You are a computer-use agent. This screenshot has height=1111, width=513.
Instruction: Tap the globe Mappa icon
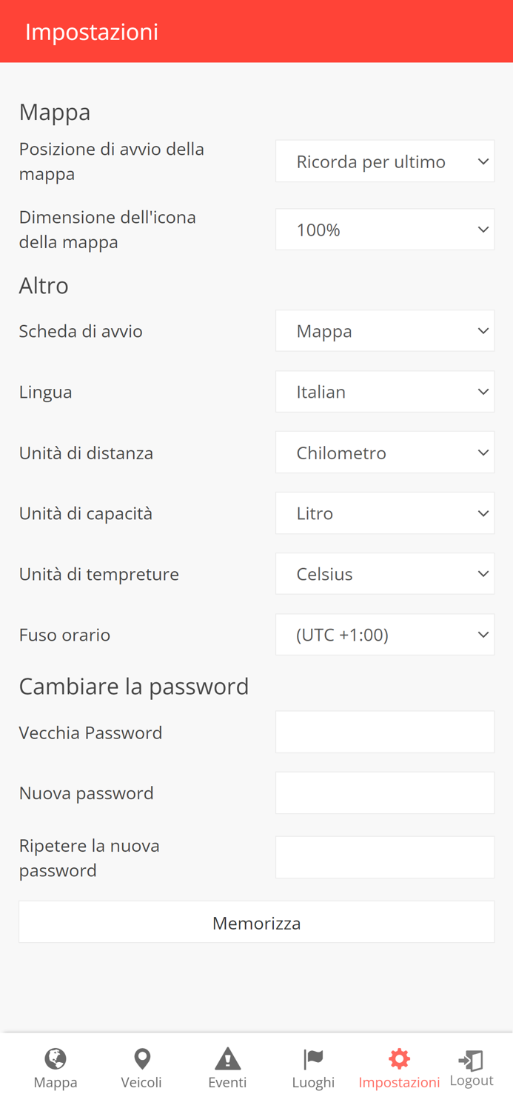[x=56, y=1058]
